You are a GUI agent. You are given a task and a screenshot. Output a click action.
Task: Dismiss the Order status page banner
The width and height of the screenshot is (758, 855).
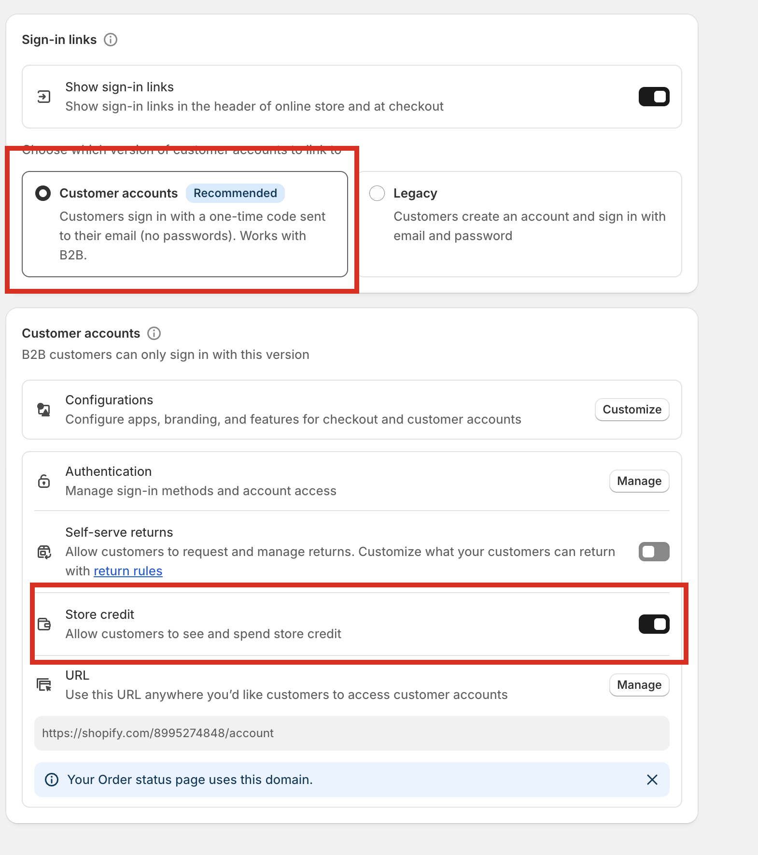coord(652,780)
